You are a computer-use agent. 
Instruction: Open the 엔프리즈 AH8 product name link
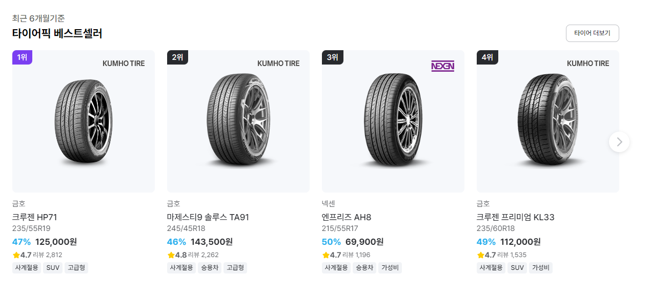pyautogui.click(x=346, y=217)
